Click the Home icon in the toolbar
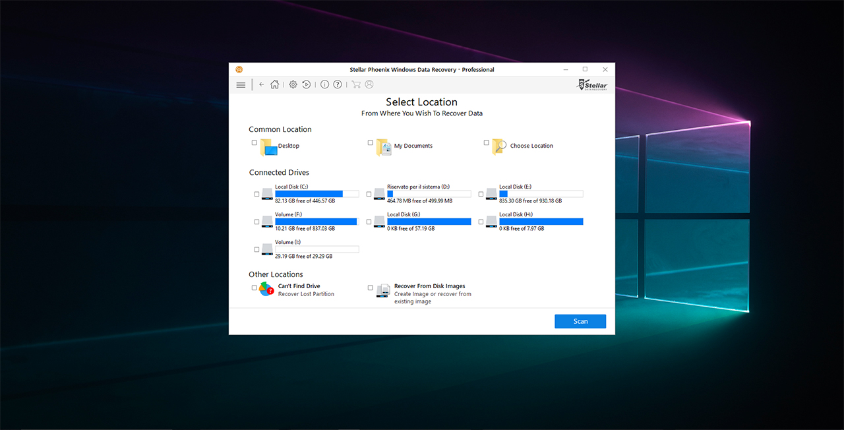844x430 pixels. [275, 84]
